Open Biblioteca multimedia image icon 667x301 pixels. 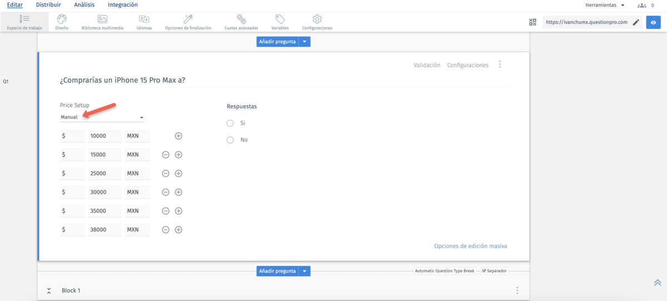102,19
